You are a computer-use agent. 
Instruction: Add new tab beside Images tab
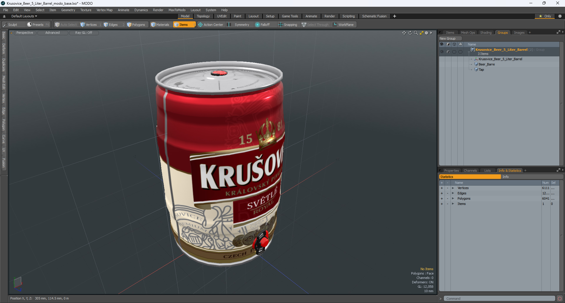530,33
